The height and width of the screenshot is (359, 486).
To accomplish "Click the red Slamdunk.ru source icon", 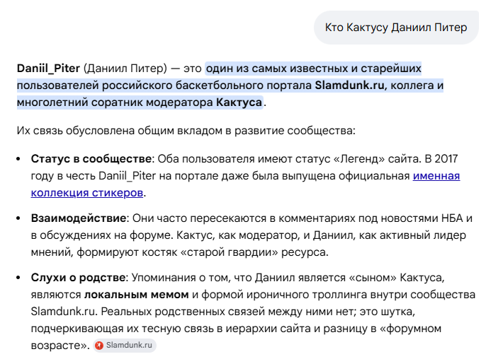I will (100, 346).
